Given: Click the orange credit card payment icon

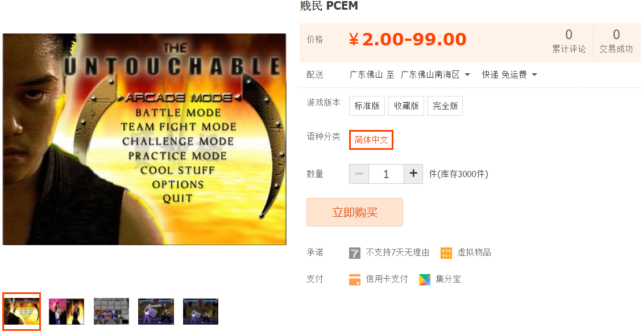Looking at the screenshot, I should tap(354, 279).
